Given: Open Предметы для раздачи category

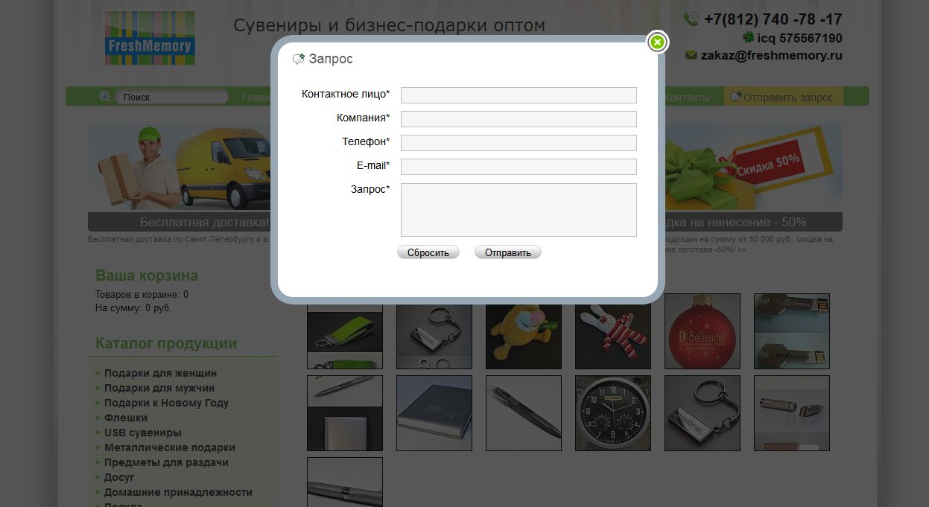Looking at the screenshot, I should point(166,462).
